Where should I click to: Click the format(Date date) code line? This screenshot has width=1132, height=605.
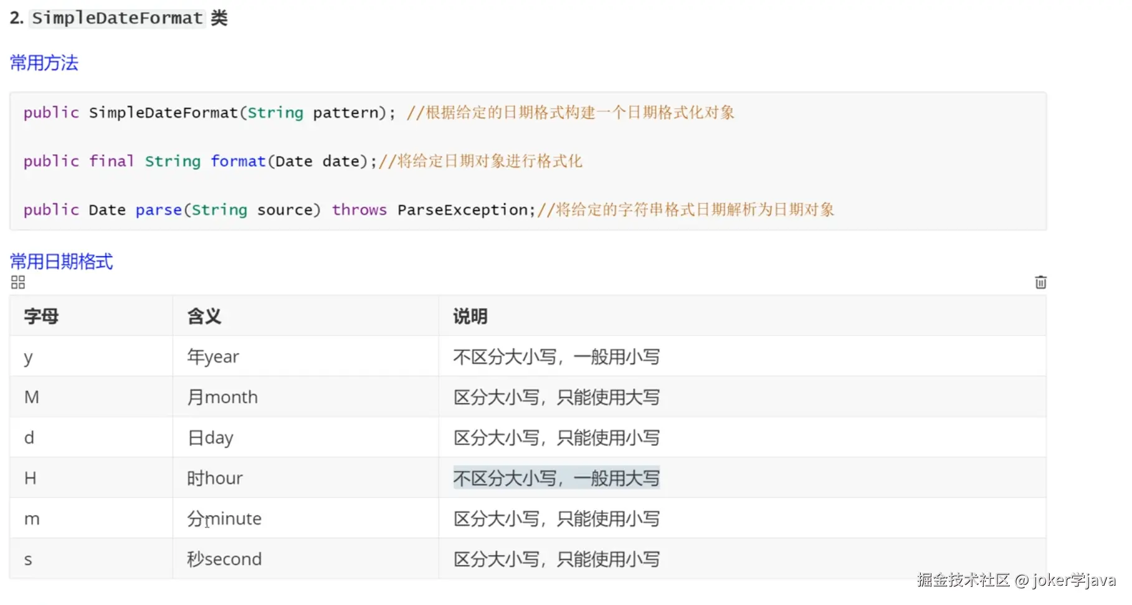point(303,161)
